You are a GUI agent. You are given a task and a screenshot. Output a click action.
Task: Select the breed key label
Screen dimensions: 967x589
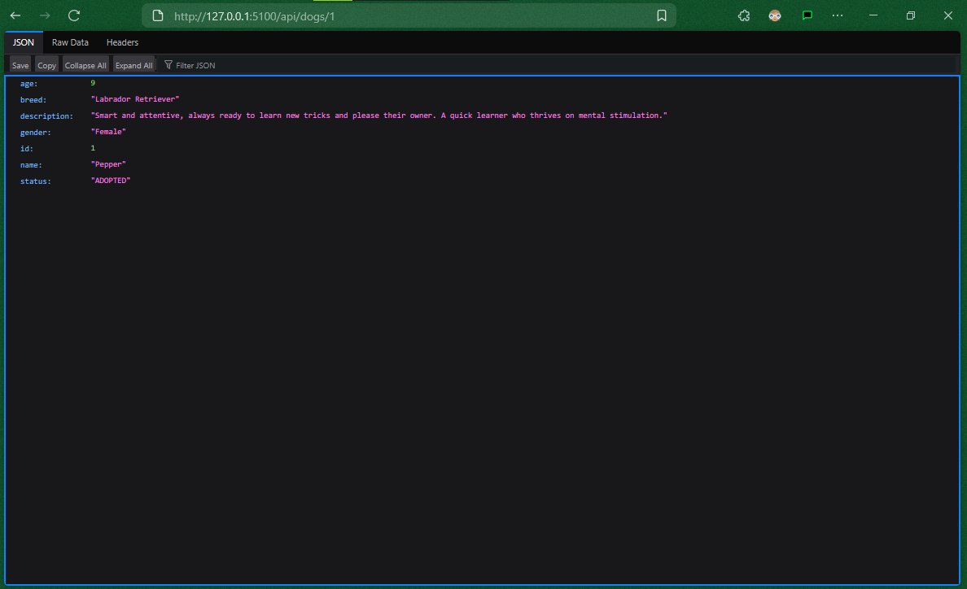pos(33,100)
